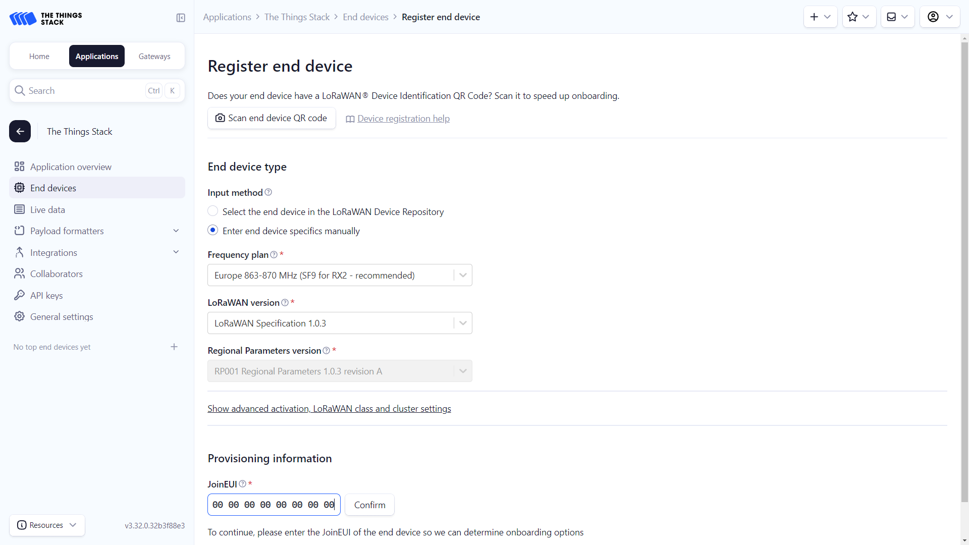Click the Applications tab

(x=96, y=56)
